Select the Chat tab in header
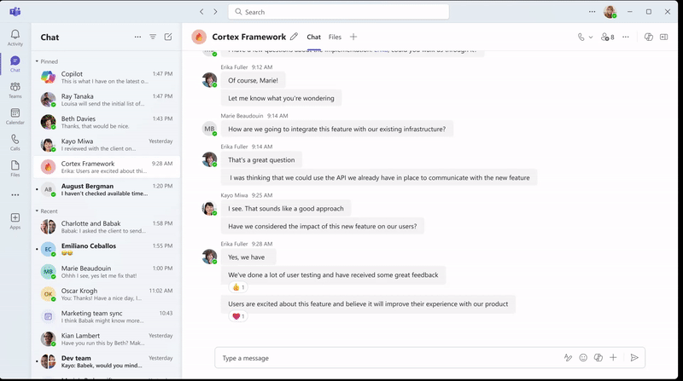Viewport: 683px width, 381px height. [313, 38]
